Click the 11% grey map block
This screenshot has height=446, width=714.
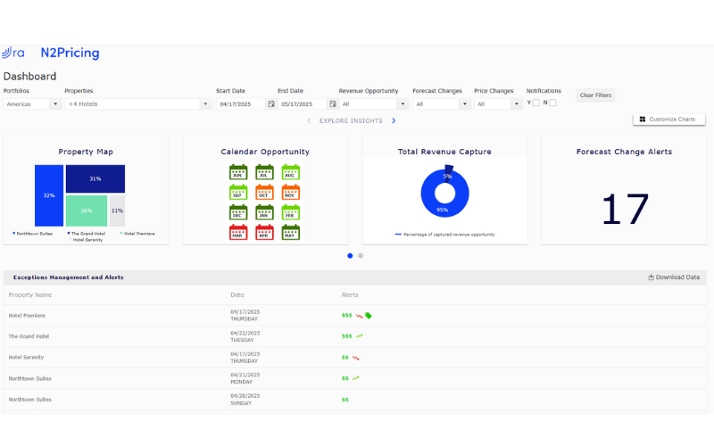pos(117,211)
